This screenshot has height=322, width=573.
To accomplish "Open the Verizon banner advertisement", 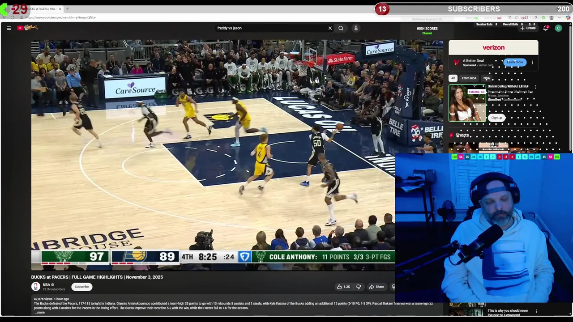I will pyautogui.click(x=493, y=47).
